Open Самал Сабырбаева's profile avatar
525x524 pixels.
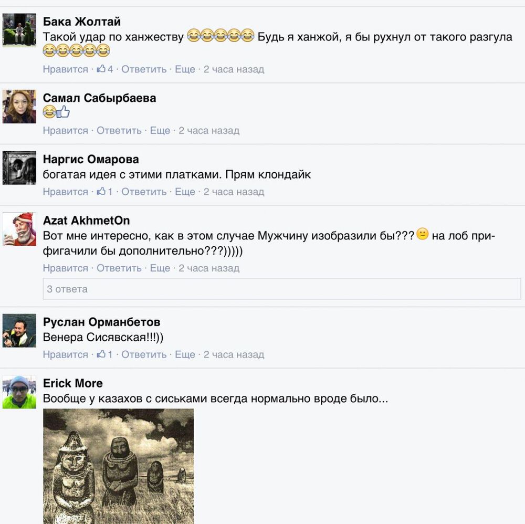click(19, 107)
